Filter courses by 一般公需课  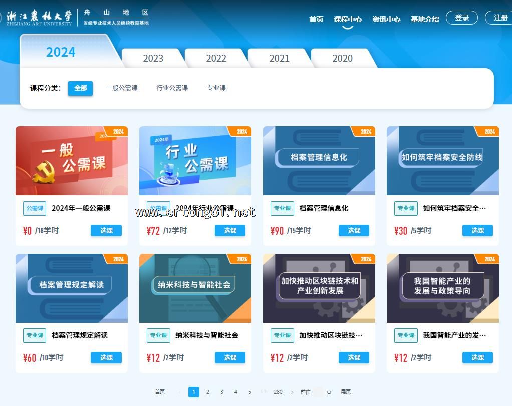[121, 88]
